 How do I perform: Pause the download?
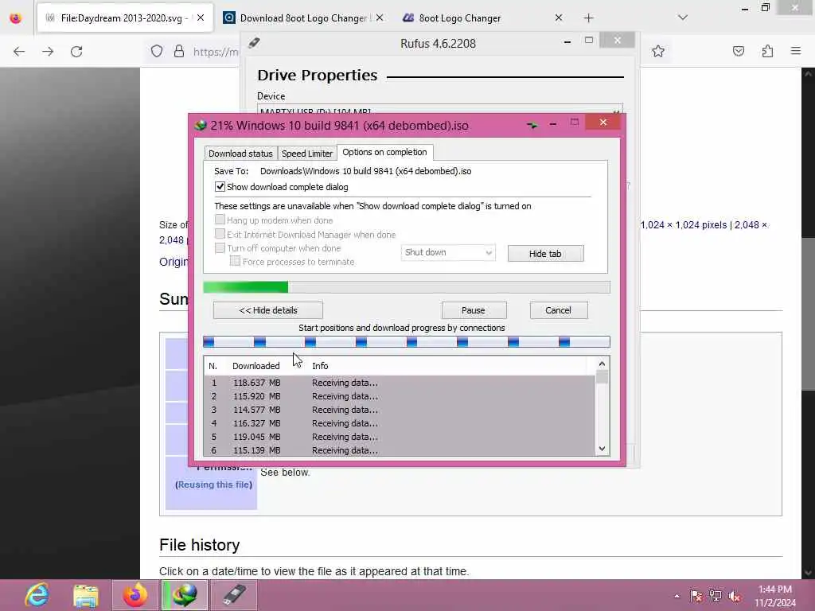(474, 310)
